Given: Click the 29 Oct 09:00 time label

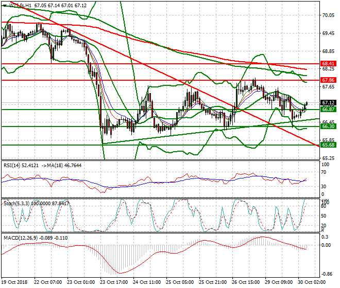Looking at the screenshot, I should point(279,282).
